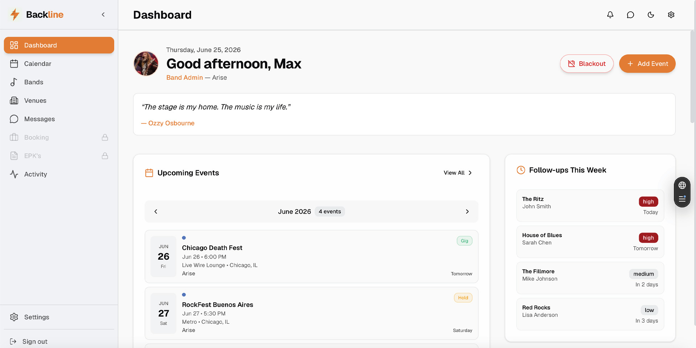
Task: Click the JUN 26 date tile
Action: (163, 256)
